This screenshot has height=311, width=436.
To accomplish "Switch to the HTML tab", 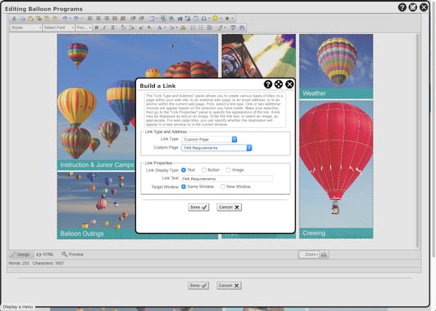I will coord(45,254).
